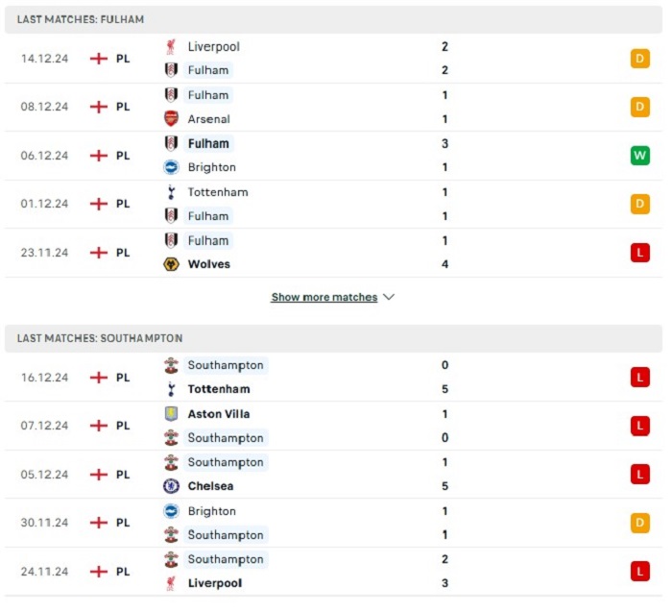Click the chevron beside Show more matches
Viewport: 672px width, 612px height.
pos(388,297)
